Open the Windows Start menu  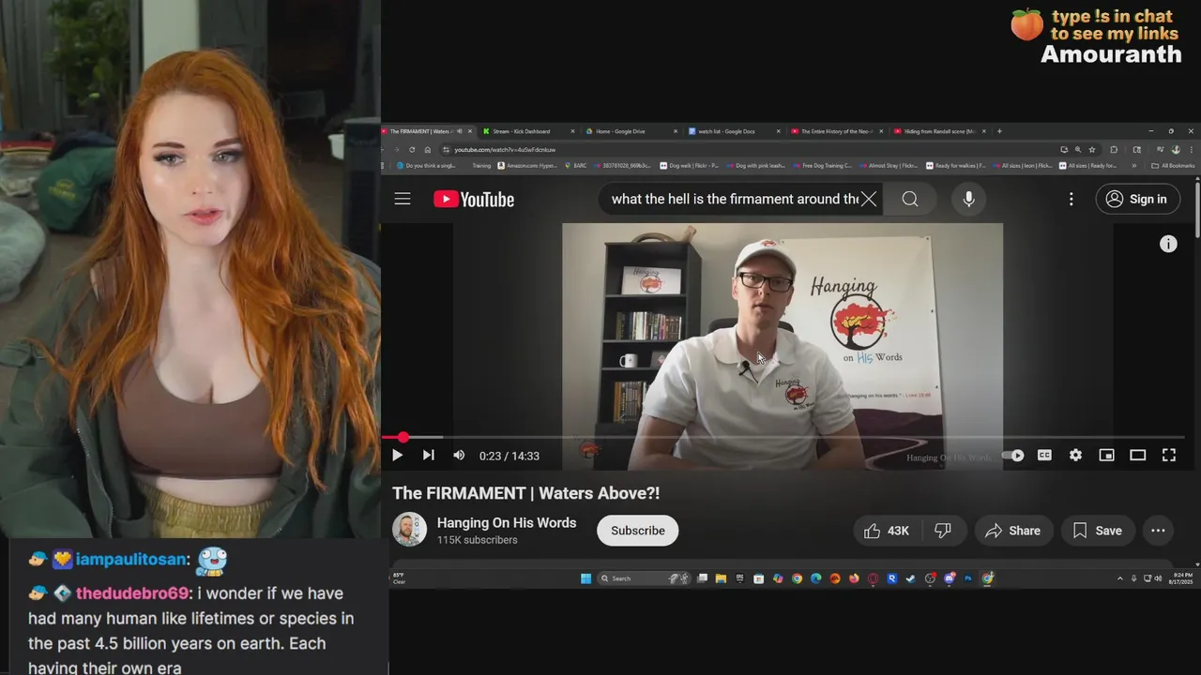[585, 578]
